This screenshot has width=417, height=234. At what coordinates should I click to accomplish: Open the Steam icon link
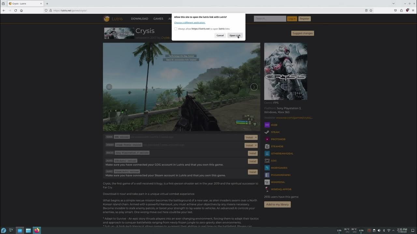tap(267, 132)
